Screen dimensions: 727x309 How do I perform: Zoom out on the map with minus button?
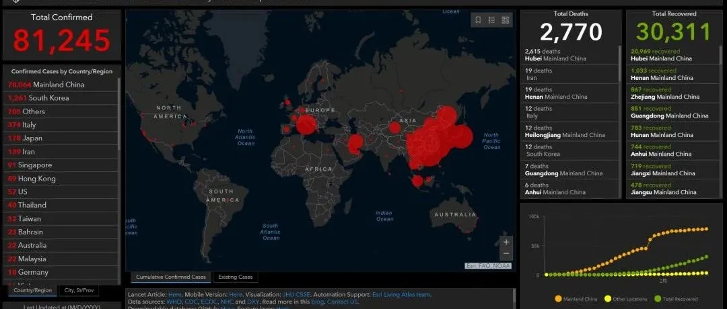pyautogui.click(x=506, y=253)
